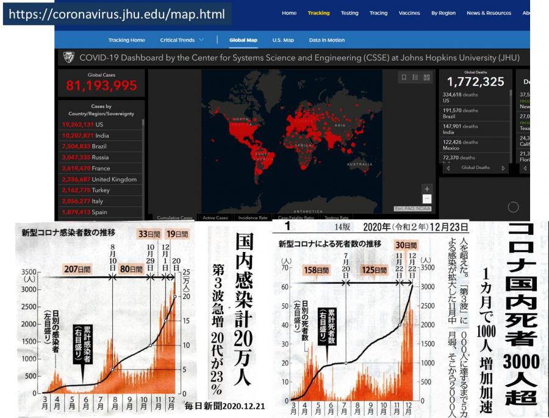Select the Cumulative Cases map tab
This screenshot has height=418, width=549.
point(174,218)
